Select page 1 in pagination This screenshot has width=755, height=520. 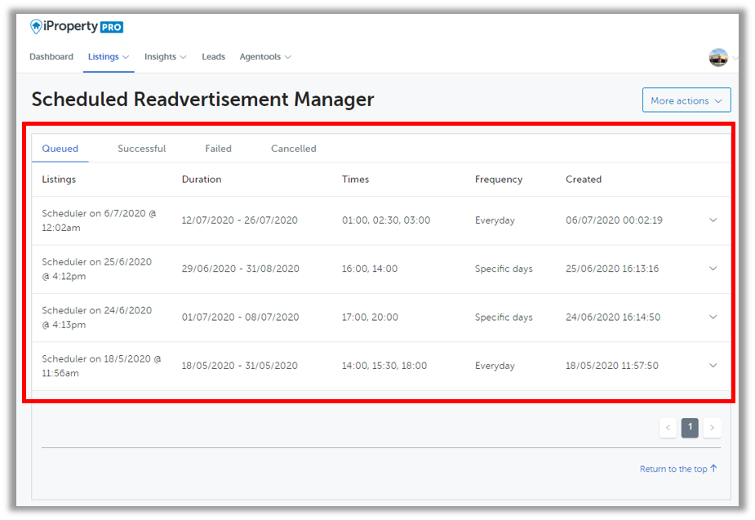pyautogui.click(x=690, y=428)
